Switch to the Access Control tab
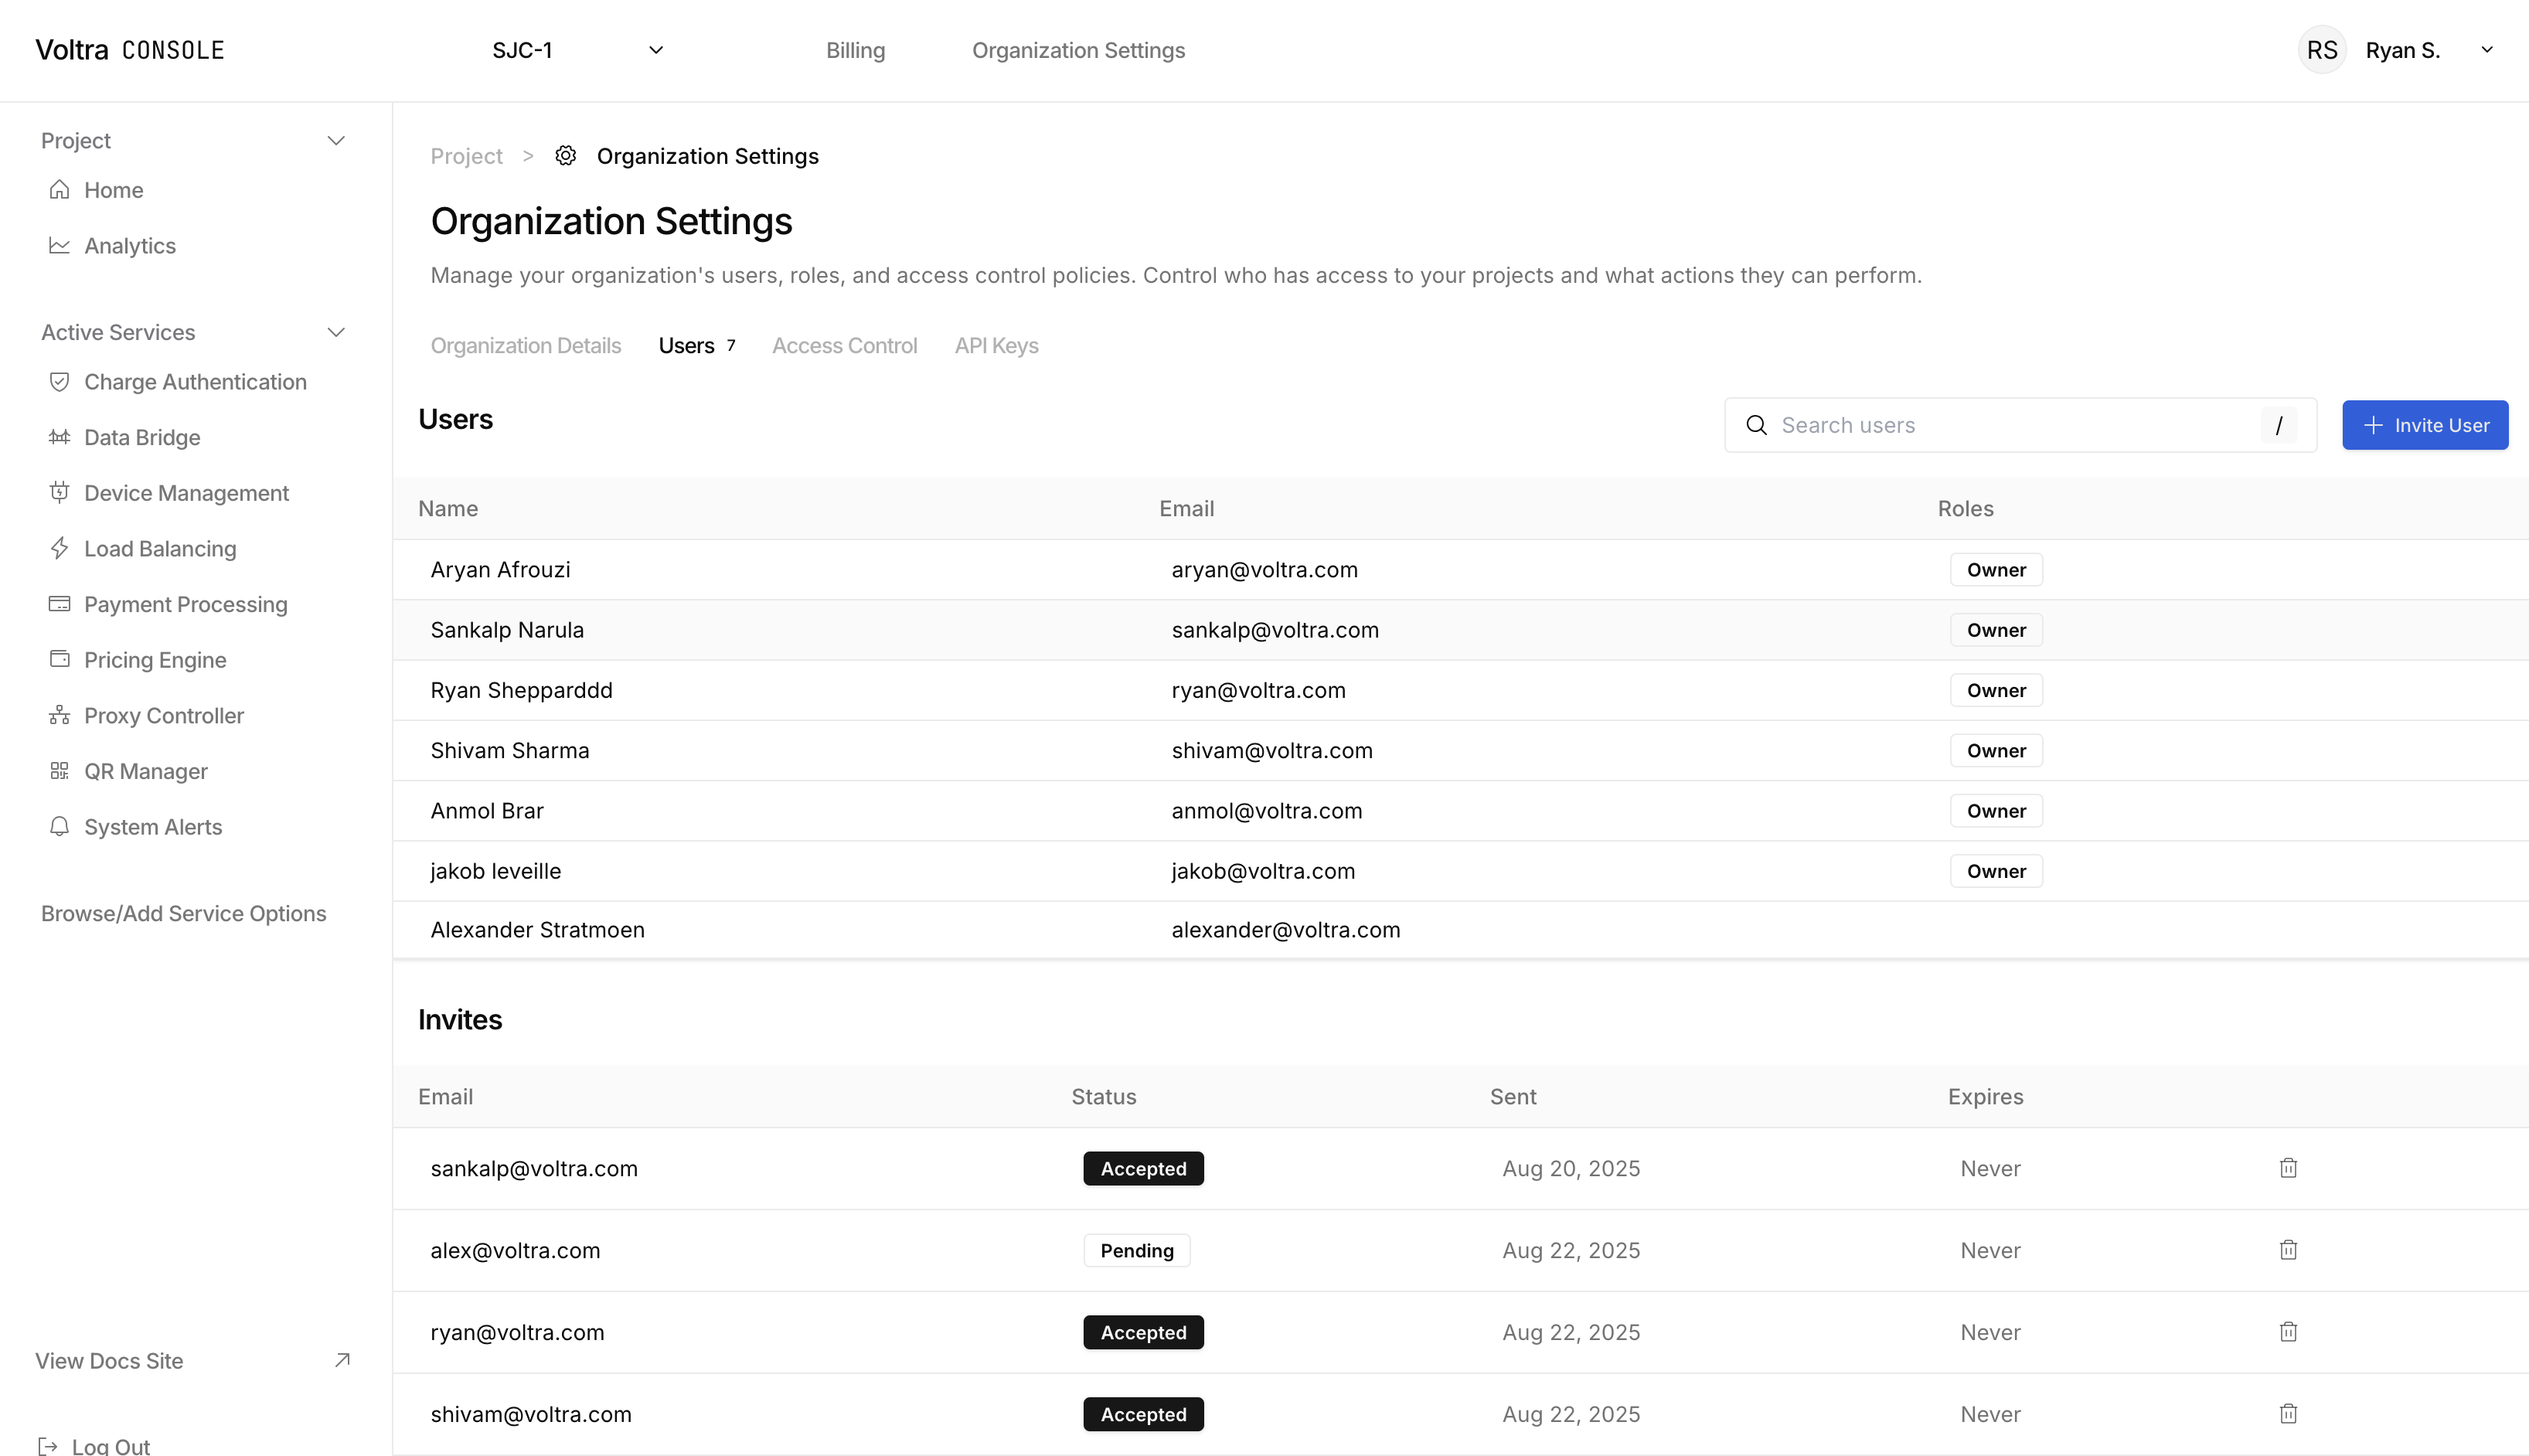 (x=844, y=345)
